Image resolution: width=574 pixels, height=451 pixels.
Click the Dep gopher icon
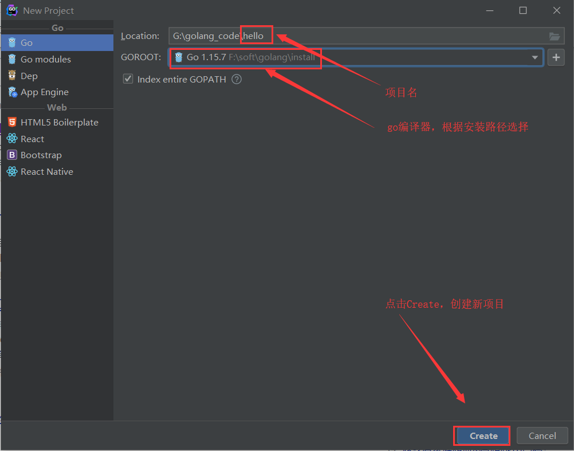(x=12, y=76)
